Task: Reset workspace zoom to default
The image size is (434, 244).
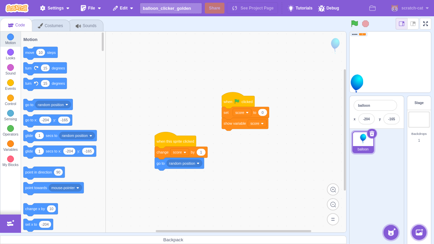Action: [x=333, y=219]
